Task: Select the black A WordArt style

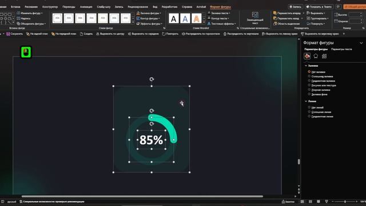Action: (x=174, y=18)
